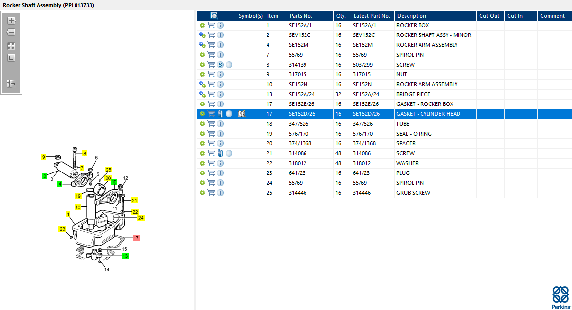Click the four-square grid view icon
This screenshot has width=572, height=310.
tap(11, 46)
